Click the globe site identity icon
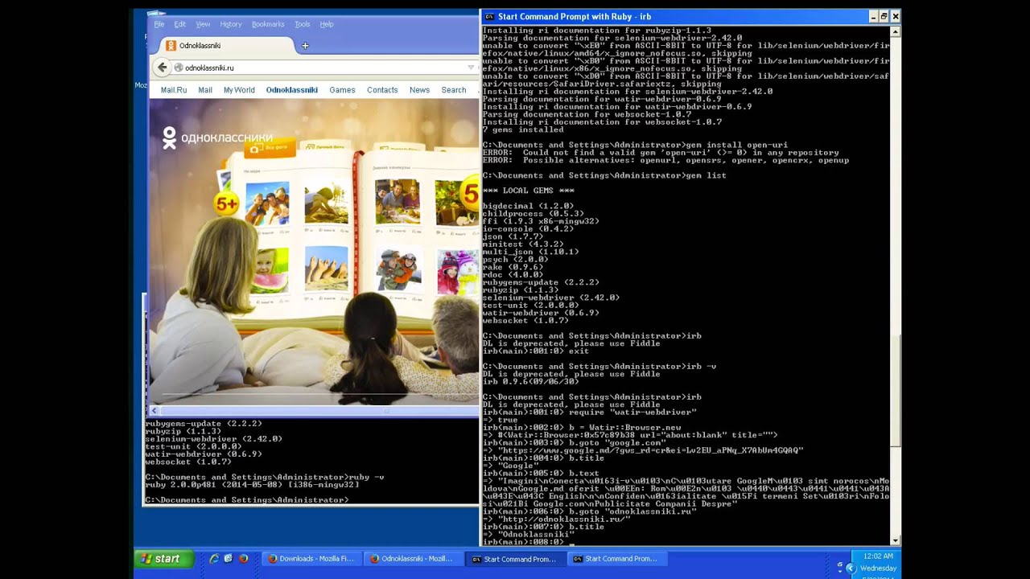Screen dimensions: 1030x579 click(179, 68)
